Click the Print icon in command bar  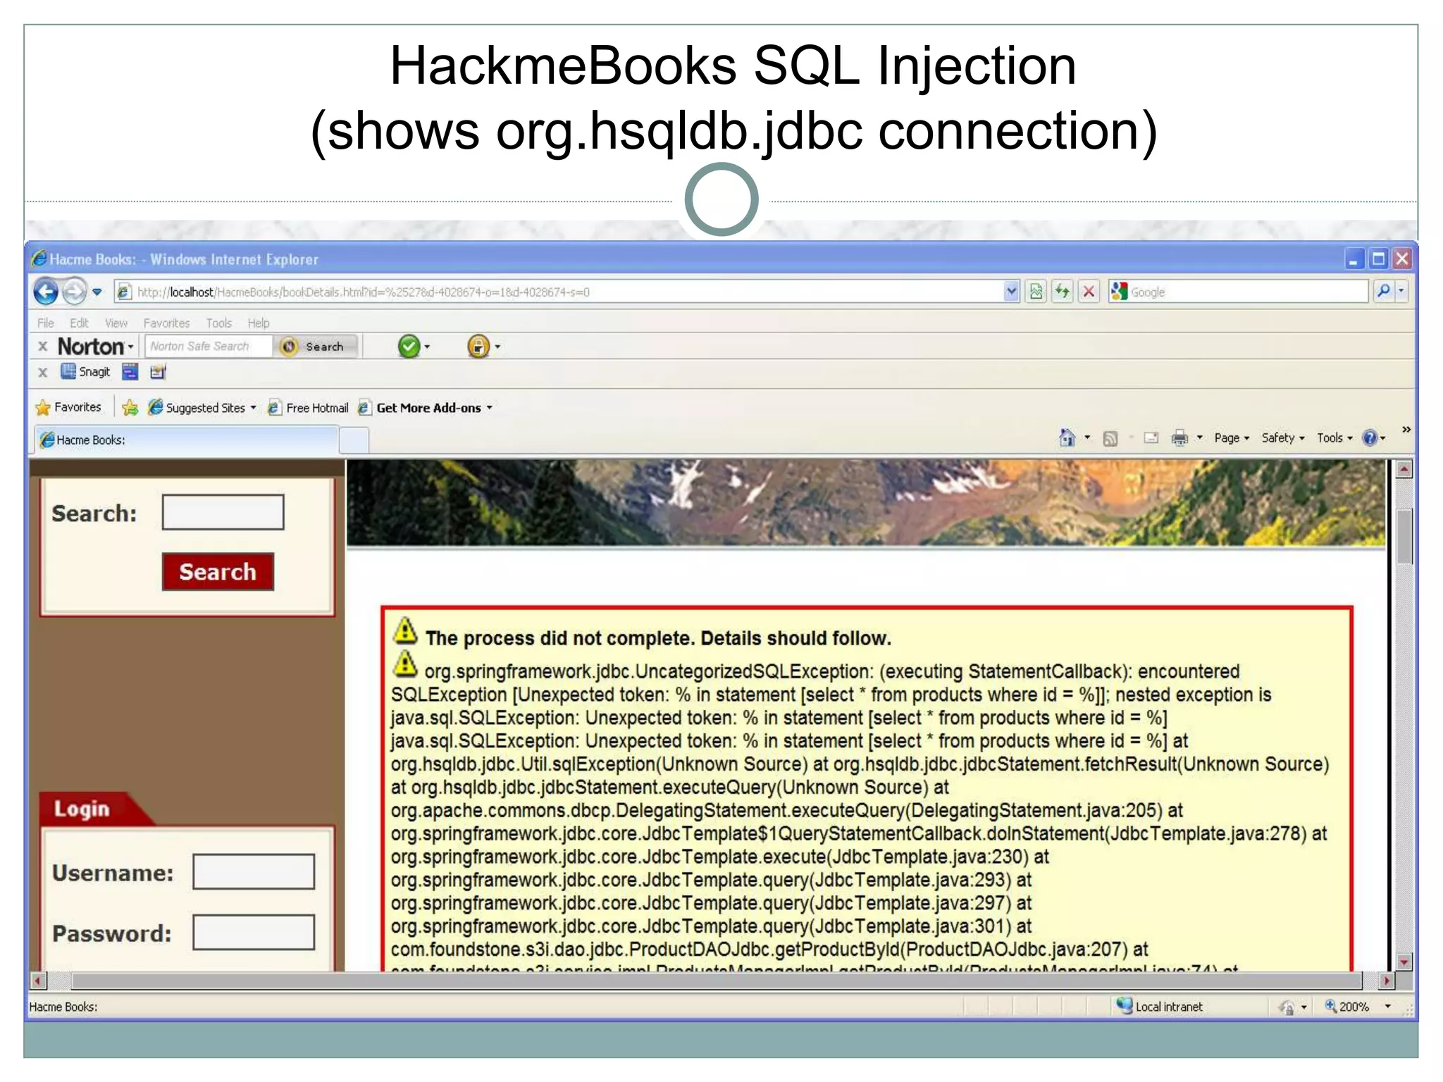pyautogui.click(x=1179, y=438)
